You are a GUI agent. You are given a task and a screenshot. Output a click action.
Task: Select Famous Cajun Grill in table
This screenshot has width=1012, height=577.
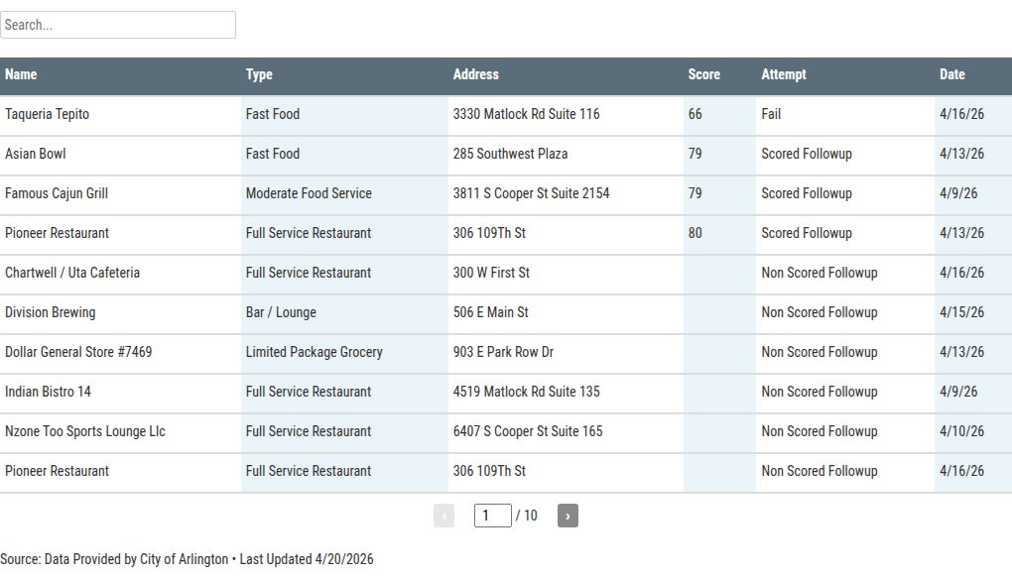click(57, 193)
